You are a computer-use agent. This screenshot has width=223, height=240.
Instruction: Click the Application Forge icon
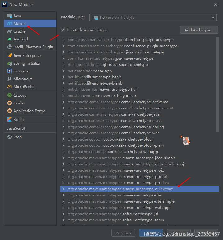pyautogui.click(x=10, y=111)
